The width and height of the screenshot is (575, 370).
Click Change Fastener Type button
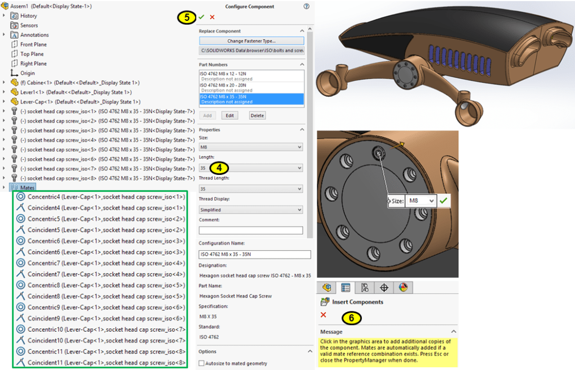(251, 41)
